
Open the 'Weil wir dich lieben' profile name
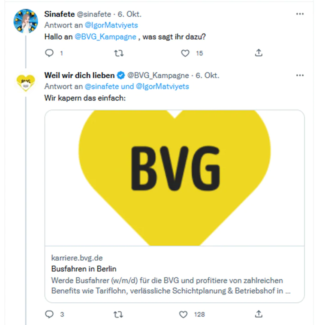(79, 76)
